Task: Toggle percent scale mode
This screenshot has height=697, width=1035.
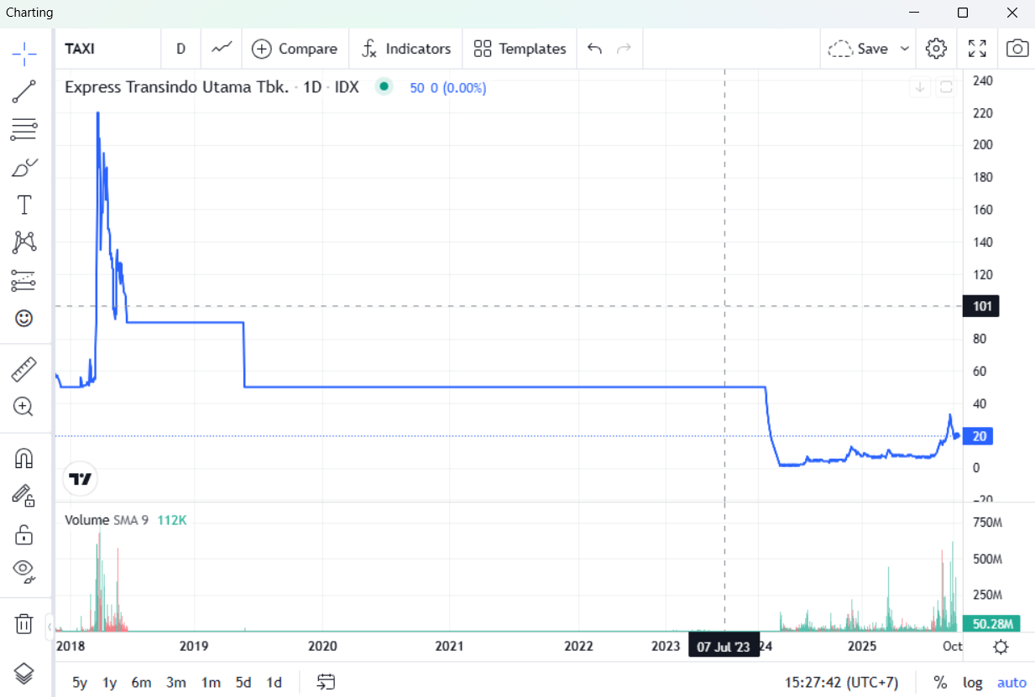Action: [940, 682]
